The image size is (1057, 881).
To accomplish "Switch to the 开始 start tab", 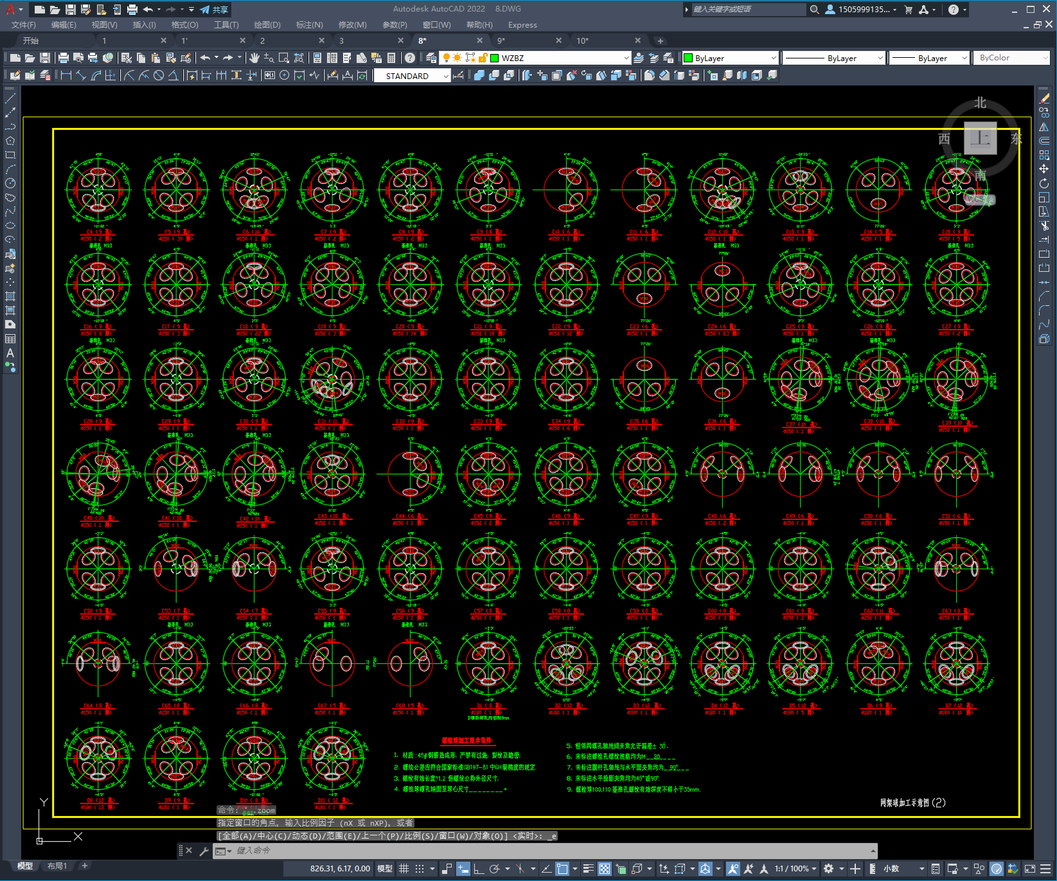I will pos(30,40).
